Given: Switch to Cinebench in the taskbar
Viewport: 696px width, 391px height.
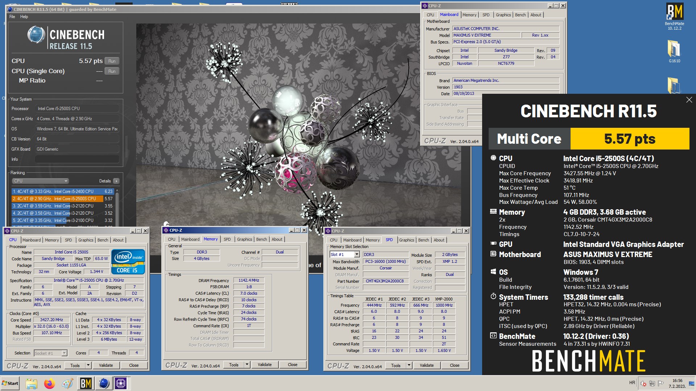Looking at the screenshot, I should click(x=104, y=383).
